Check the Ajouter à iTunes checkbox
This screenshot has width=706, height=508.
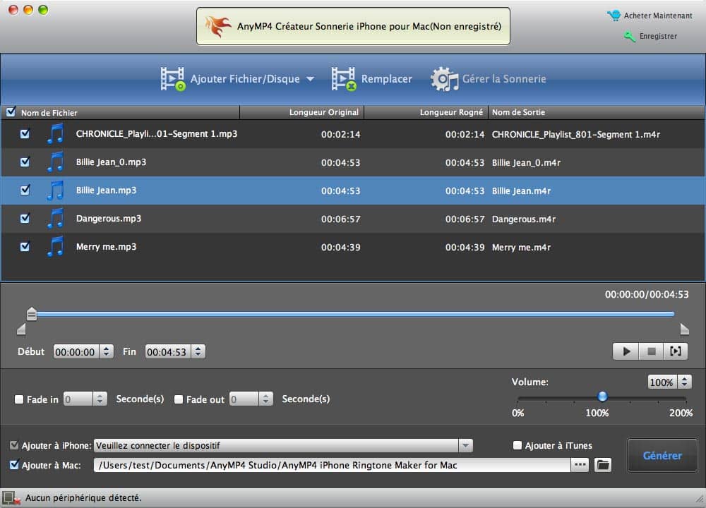tap(517, 445)
